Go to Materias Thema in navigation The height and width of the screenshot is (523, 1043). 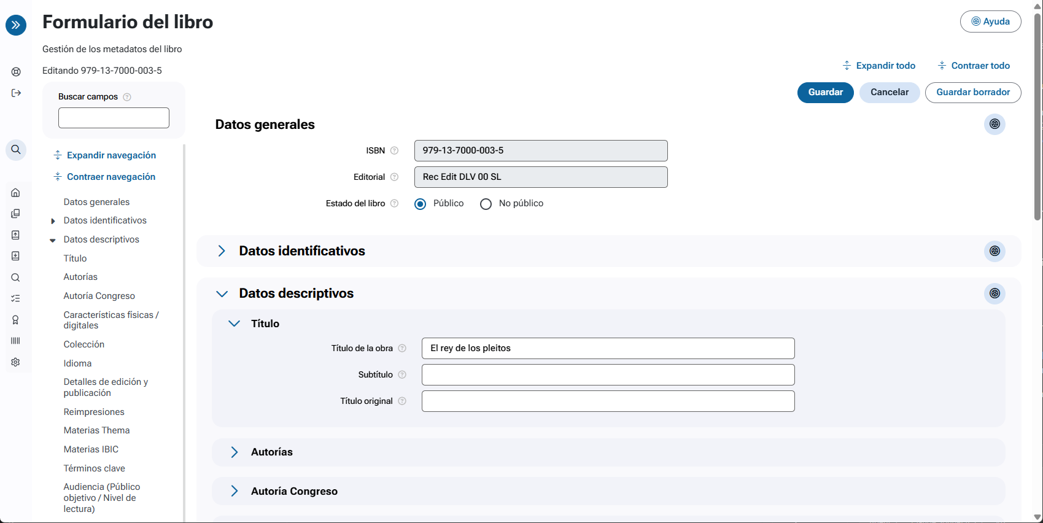96,430
